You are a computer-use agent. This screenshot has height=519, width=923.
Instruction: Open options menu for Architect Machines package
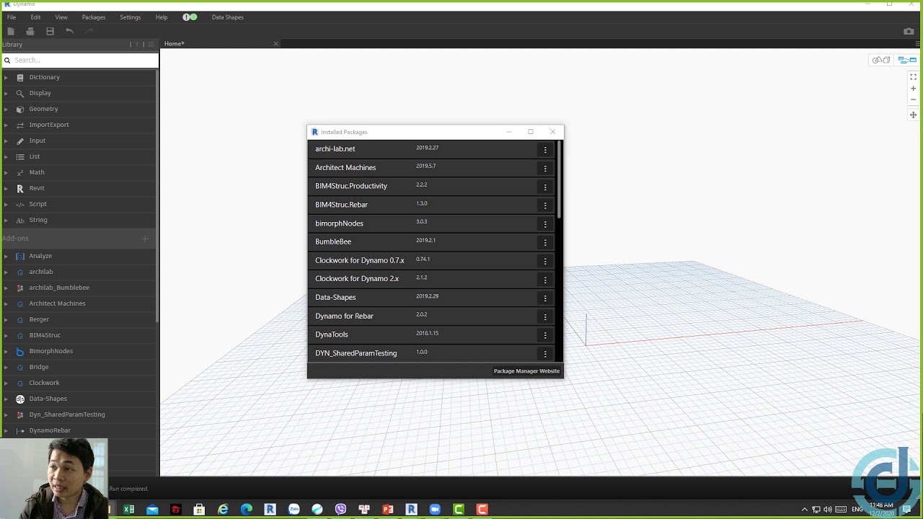point(545,168)
